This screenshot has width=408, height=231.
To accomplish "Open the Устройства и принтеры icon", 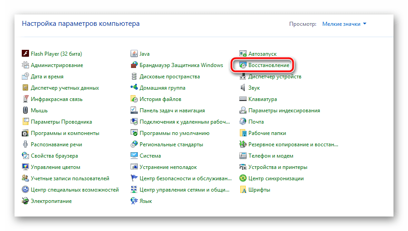I will pos(243,167).
